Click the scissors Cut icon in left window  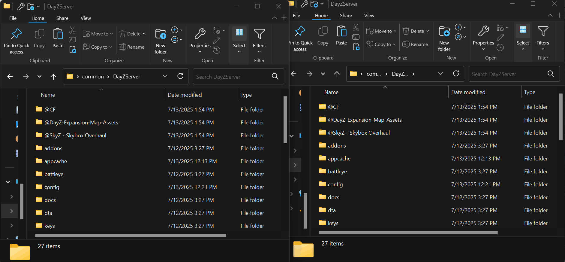72,30
